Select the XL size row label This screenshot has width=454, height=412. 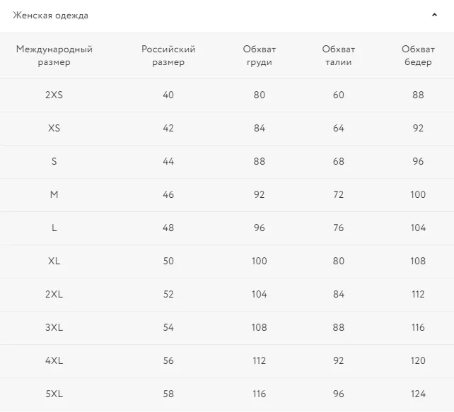pyautogui.click(x=54, y=261)
